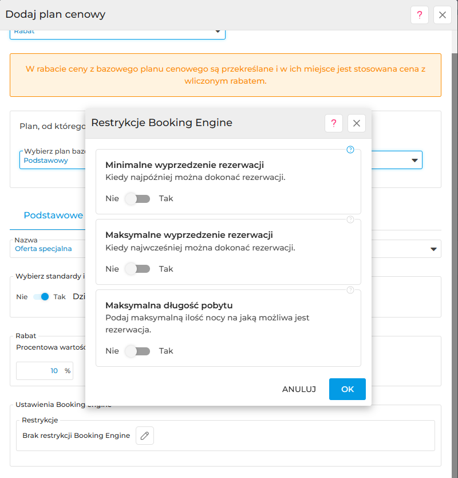This screenshot has width=458, height=478.
Task: Show info for Maksymalne wyprzedzenie rezerwacji
Action: click(x=350, y=220)
